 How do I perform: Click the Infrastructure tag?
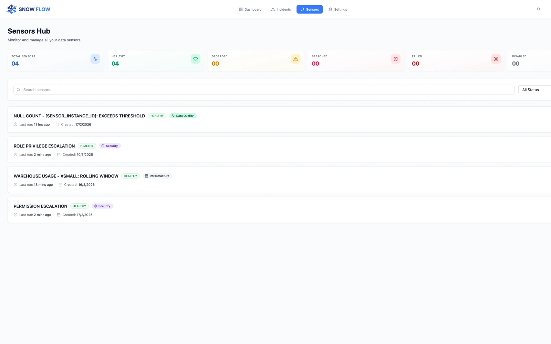pos(157,176)
